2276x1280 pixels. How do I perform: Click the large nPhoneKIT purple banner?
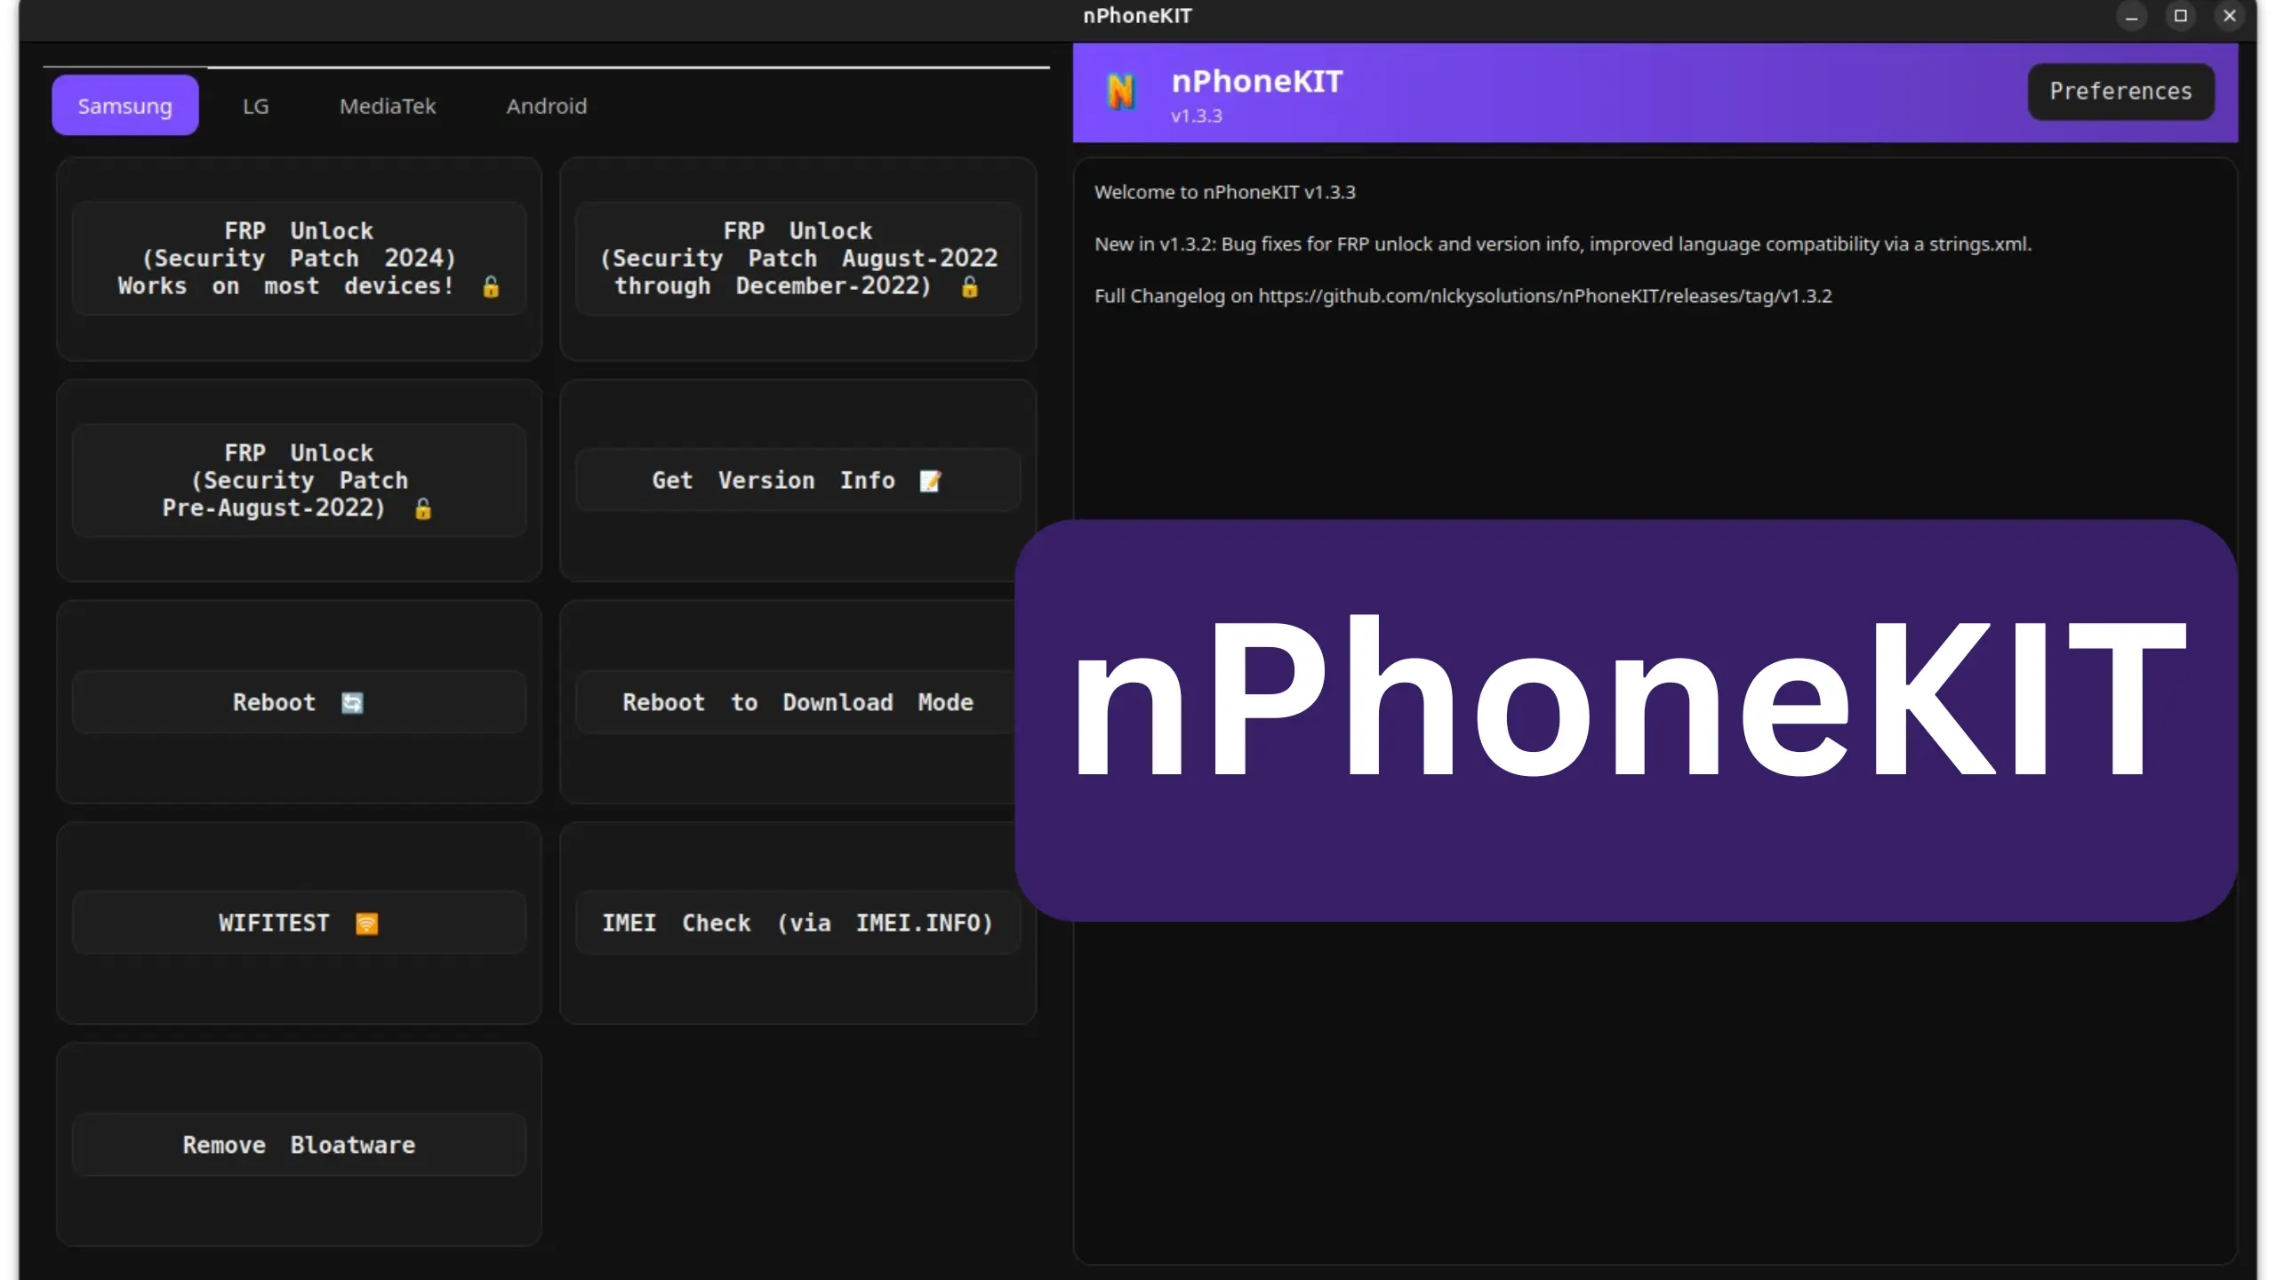[1625, 720]
